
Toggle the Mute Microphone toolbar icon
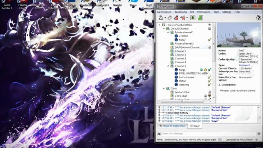[176, 18]
